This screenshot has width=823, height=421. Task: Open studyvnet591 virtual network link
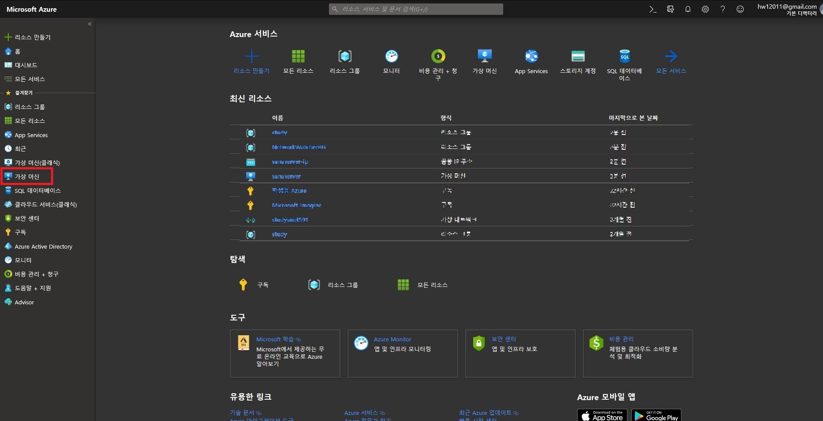click(x=290, y=220)
